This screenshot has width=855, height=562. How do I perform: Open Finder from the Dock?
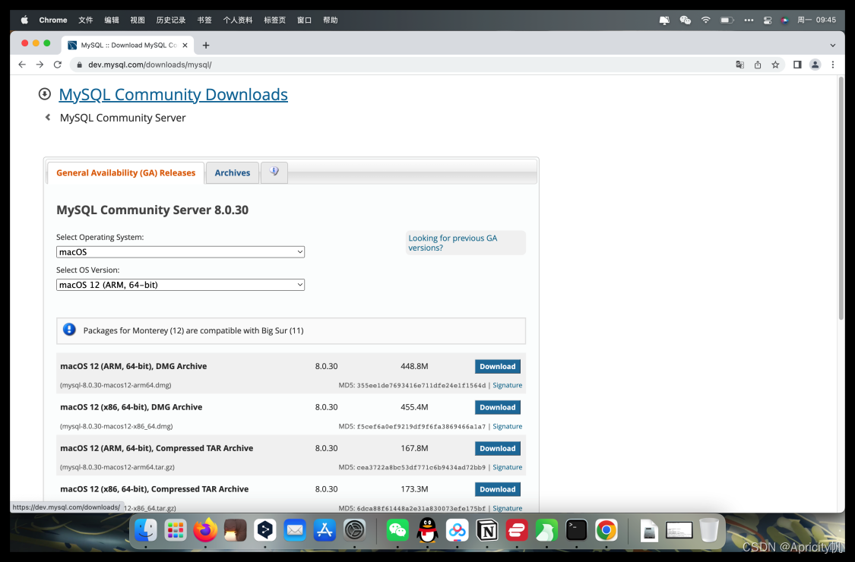pos(146,530)
